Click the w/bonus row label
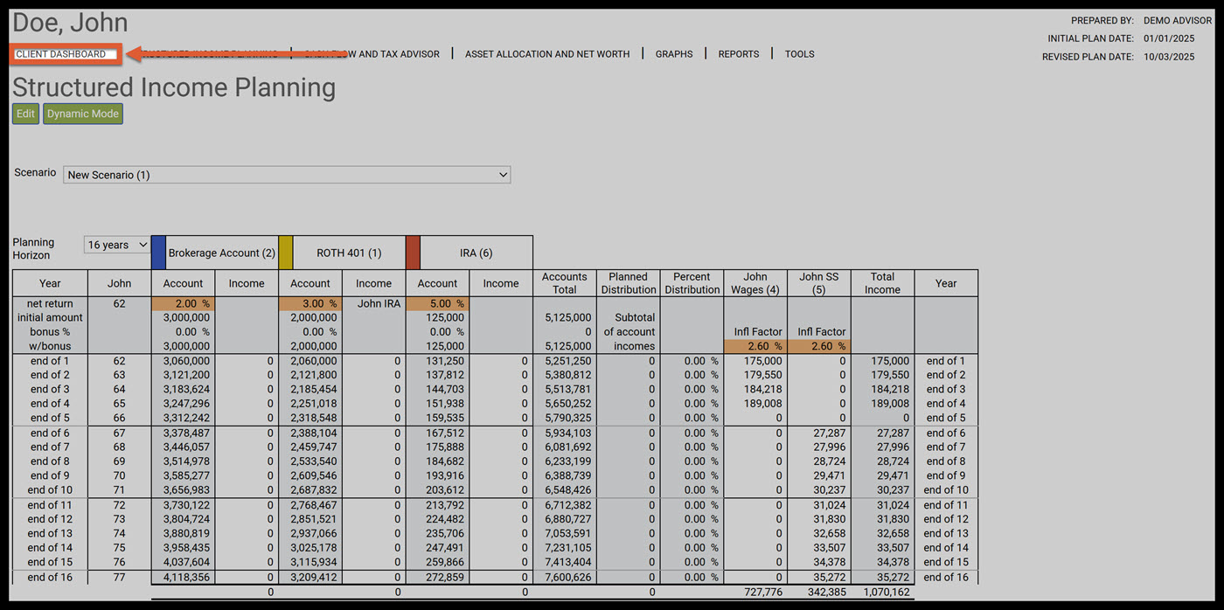This screenshot has width=1224, height=610. click(x=51, y=346)
